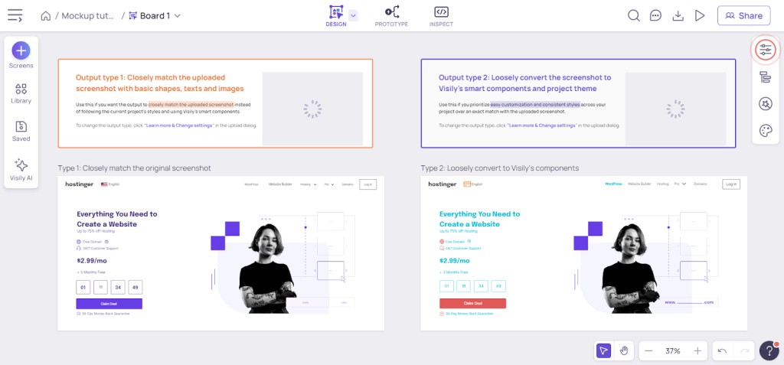Expand the Design mode dropdown arrow
The height and width of the screenshot is (365, 784).
353,15
